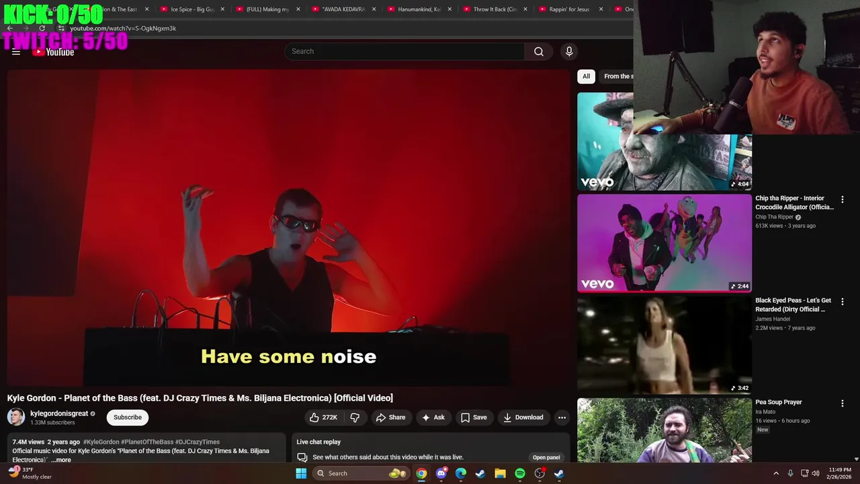
Task: Close the Ice Spice - Big Guy tab
Action: [222, 9]
